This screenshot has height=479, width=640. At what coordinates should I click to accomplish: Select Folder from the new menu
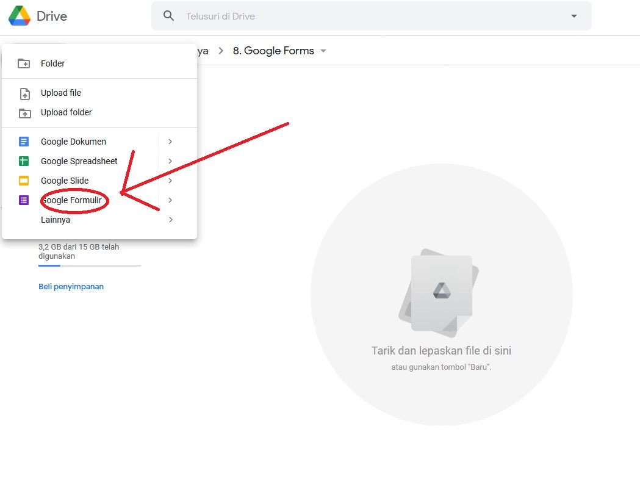pyautogui.click(x=53, y=63)
